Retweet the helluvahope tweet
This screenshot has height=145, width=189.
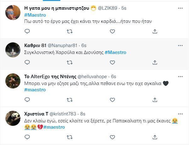click(x=70, y=100)
